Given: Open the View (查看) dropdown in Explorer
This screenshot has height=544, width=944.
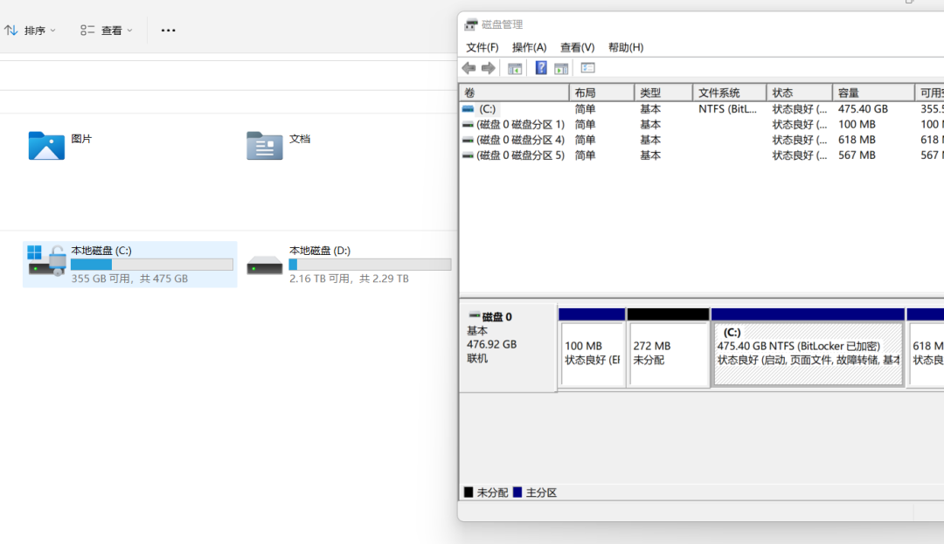Looking at the screenshot, I should click(107, 31).
